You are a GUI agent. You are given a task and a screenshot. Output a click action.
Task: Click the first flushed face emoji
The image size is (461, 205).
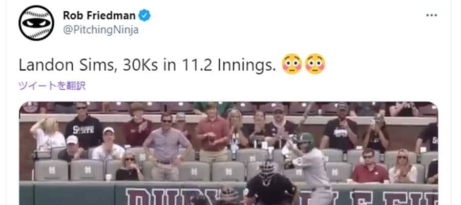pos(291,64)
